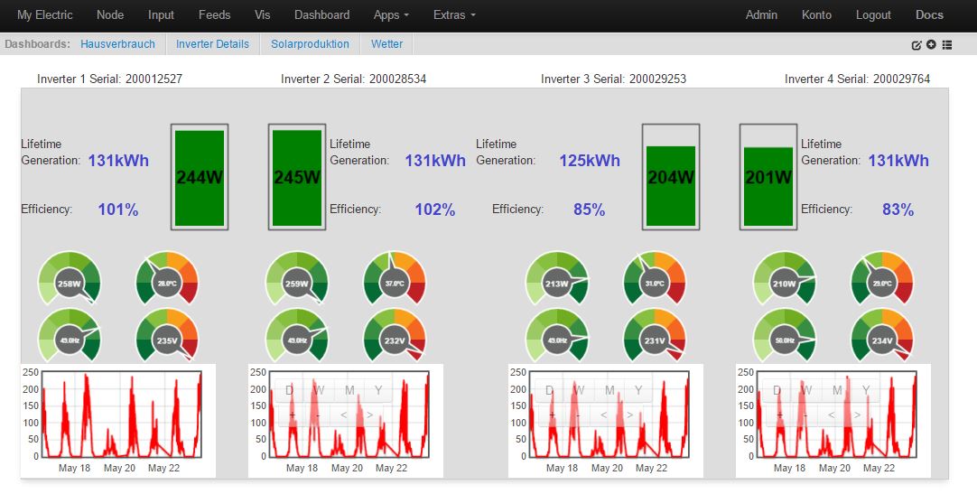
Task: Select D day view on Inverter 2 graph
Action: tap(290, 390)
